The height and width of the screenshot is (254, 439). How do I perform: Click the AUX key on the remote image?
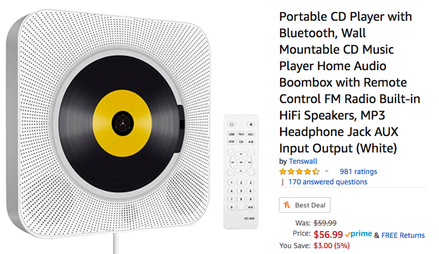point(250,207)
